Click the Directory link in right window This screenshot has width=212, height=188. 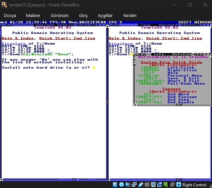coord(121,44)
